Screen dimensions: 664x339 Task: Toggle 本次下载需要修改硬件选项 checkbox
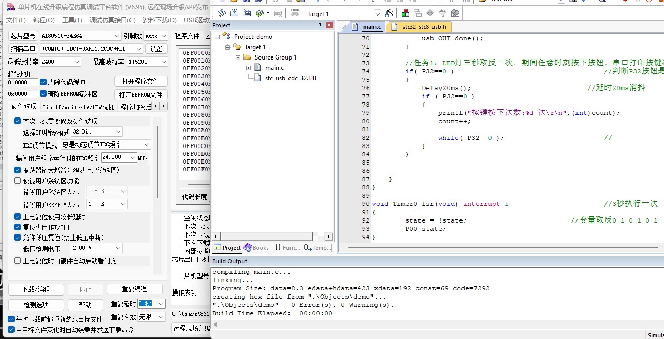(17, 121)
